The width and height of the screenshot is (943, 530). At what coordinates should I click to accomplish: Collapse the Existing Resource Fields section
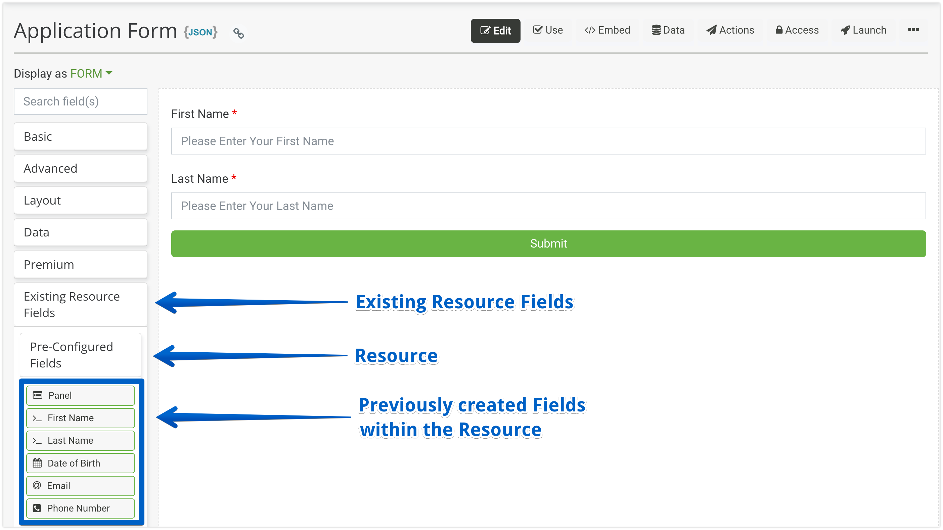coord(80,305)
